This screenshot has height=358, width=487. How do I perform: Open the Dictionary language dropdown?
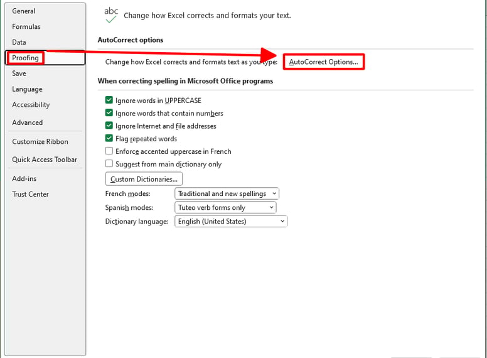pos(231,221)
